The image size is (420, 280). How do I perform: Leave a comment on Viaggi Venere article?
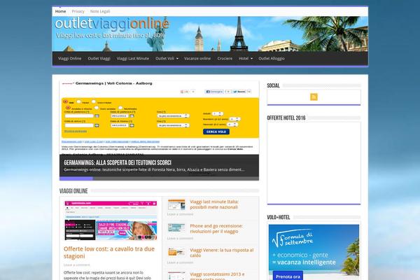[180, 262]
